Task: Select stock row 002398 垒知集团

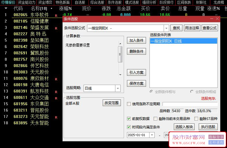Action: point(31,40)
